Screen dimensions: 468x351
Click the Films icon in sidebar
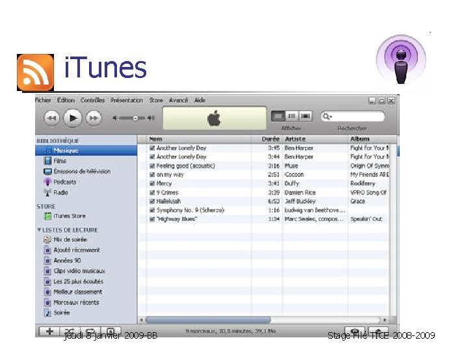tap(47, 161)
